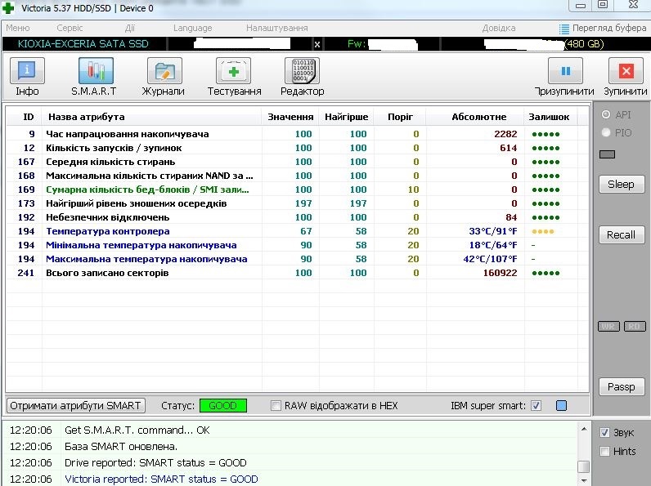Select the API radio button

click(x=606, y=114)
